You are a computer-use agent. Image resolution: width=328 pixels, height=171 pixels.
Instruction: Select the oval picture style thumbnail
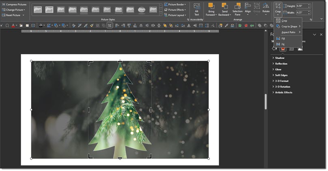[142, 9]
